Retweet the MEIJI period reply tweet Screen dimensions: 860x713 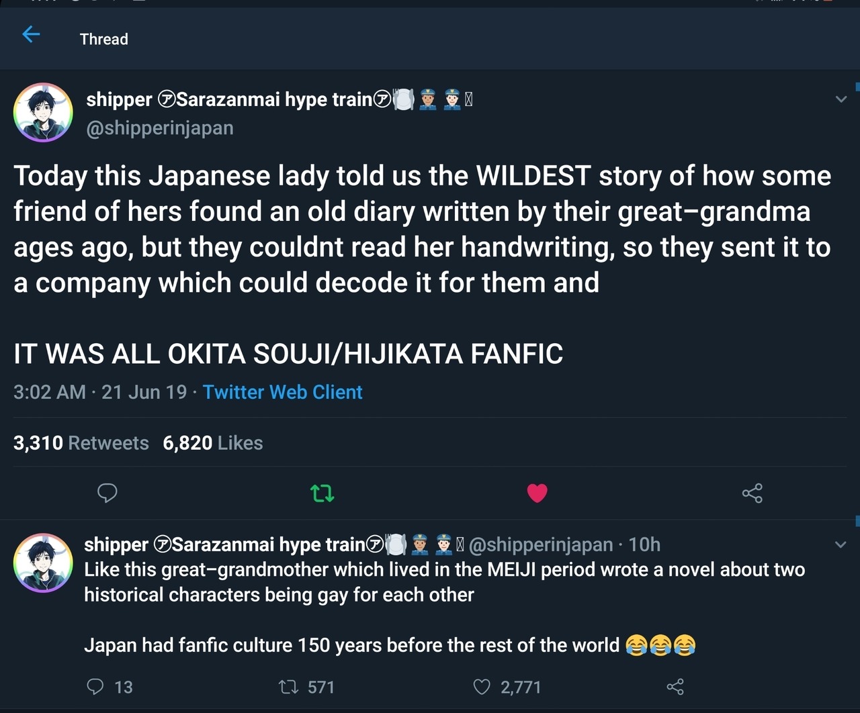(289, 686)
